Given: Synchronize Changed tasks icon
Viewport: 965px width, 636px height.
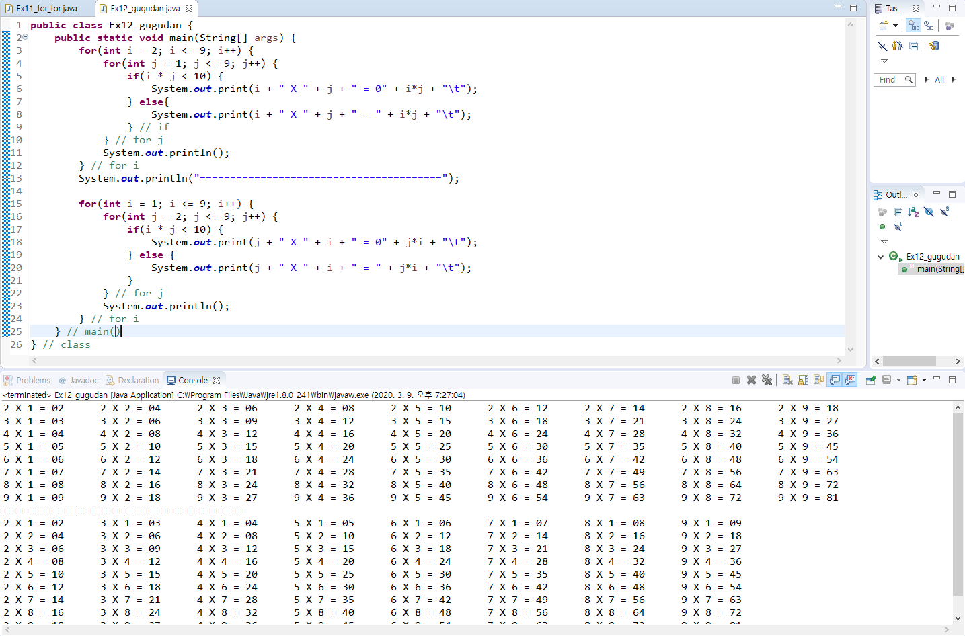Looking at the screenshot, I should point(933,46).
